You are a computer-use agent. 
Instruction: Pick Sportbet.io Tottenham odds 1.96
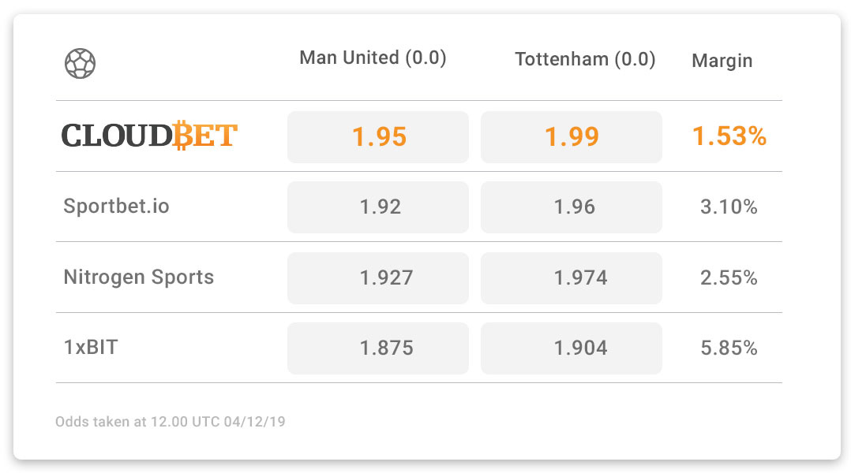(572, 207)
